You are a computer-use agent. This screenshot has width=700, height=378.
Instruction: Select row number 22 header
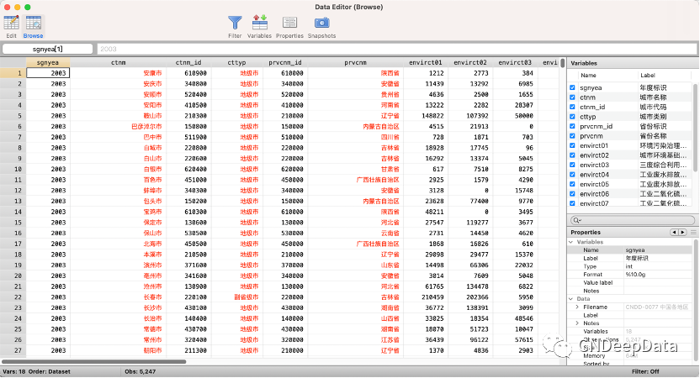[13, 297]
